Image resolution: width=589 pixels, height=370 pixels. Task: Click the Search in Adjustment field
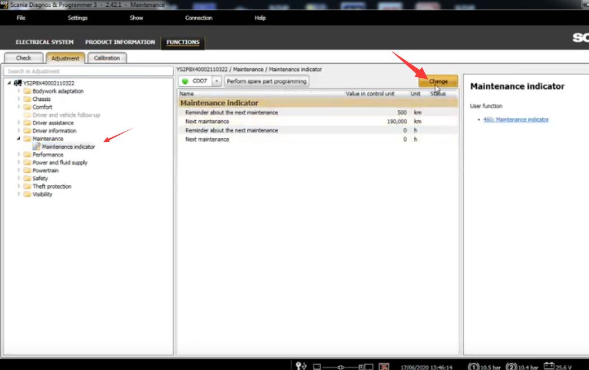87,71
